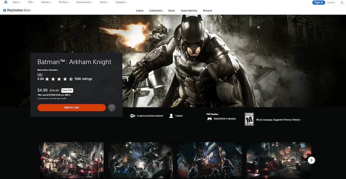Expand the Games dropdown menu
Image resolution: width=346 pixels, height=179 pixels.
46,2
